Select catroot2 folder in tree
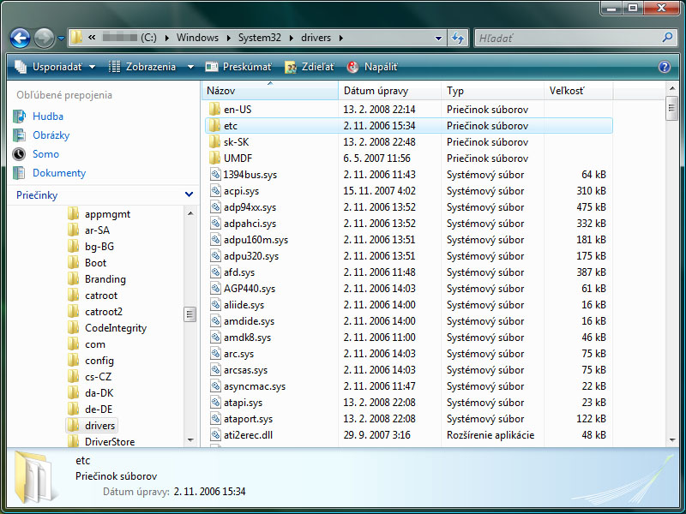This screenshot has height=514, width=686. point(104,312)
